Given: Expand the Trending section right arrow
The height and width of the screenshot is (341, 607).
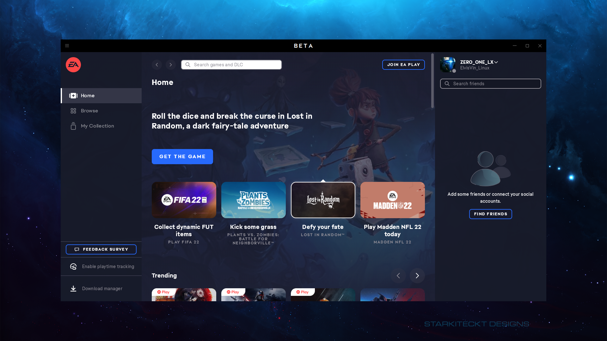Looking at the screenshot, I should (417, 275).
